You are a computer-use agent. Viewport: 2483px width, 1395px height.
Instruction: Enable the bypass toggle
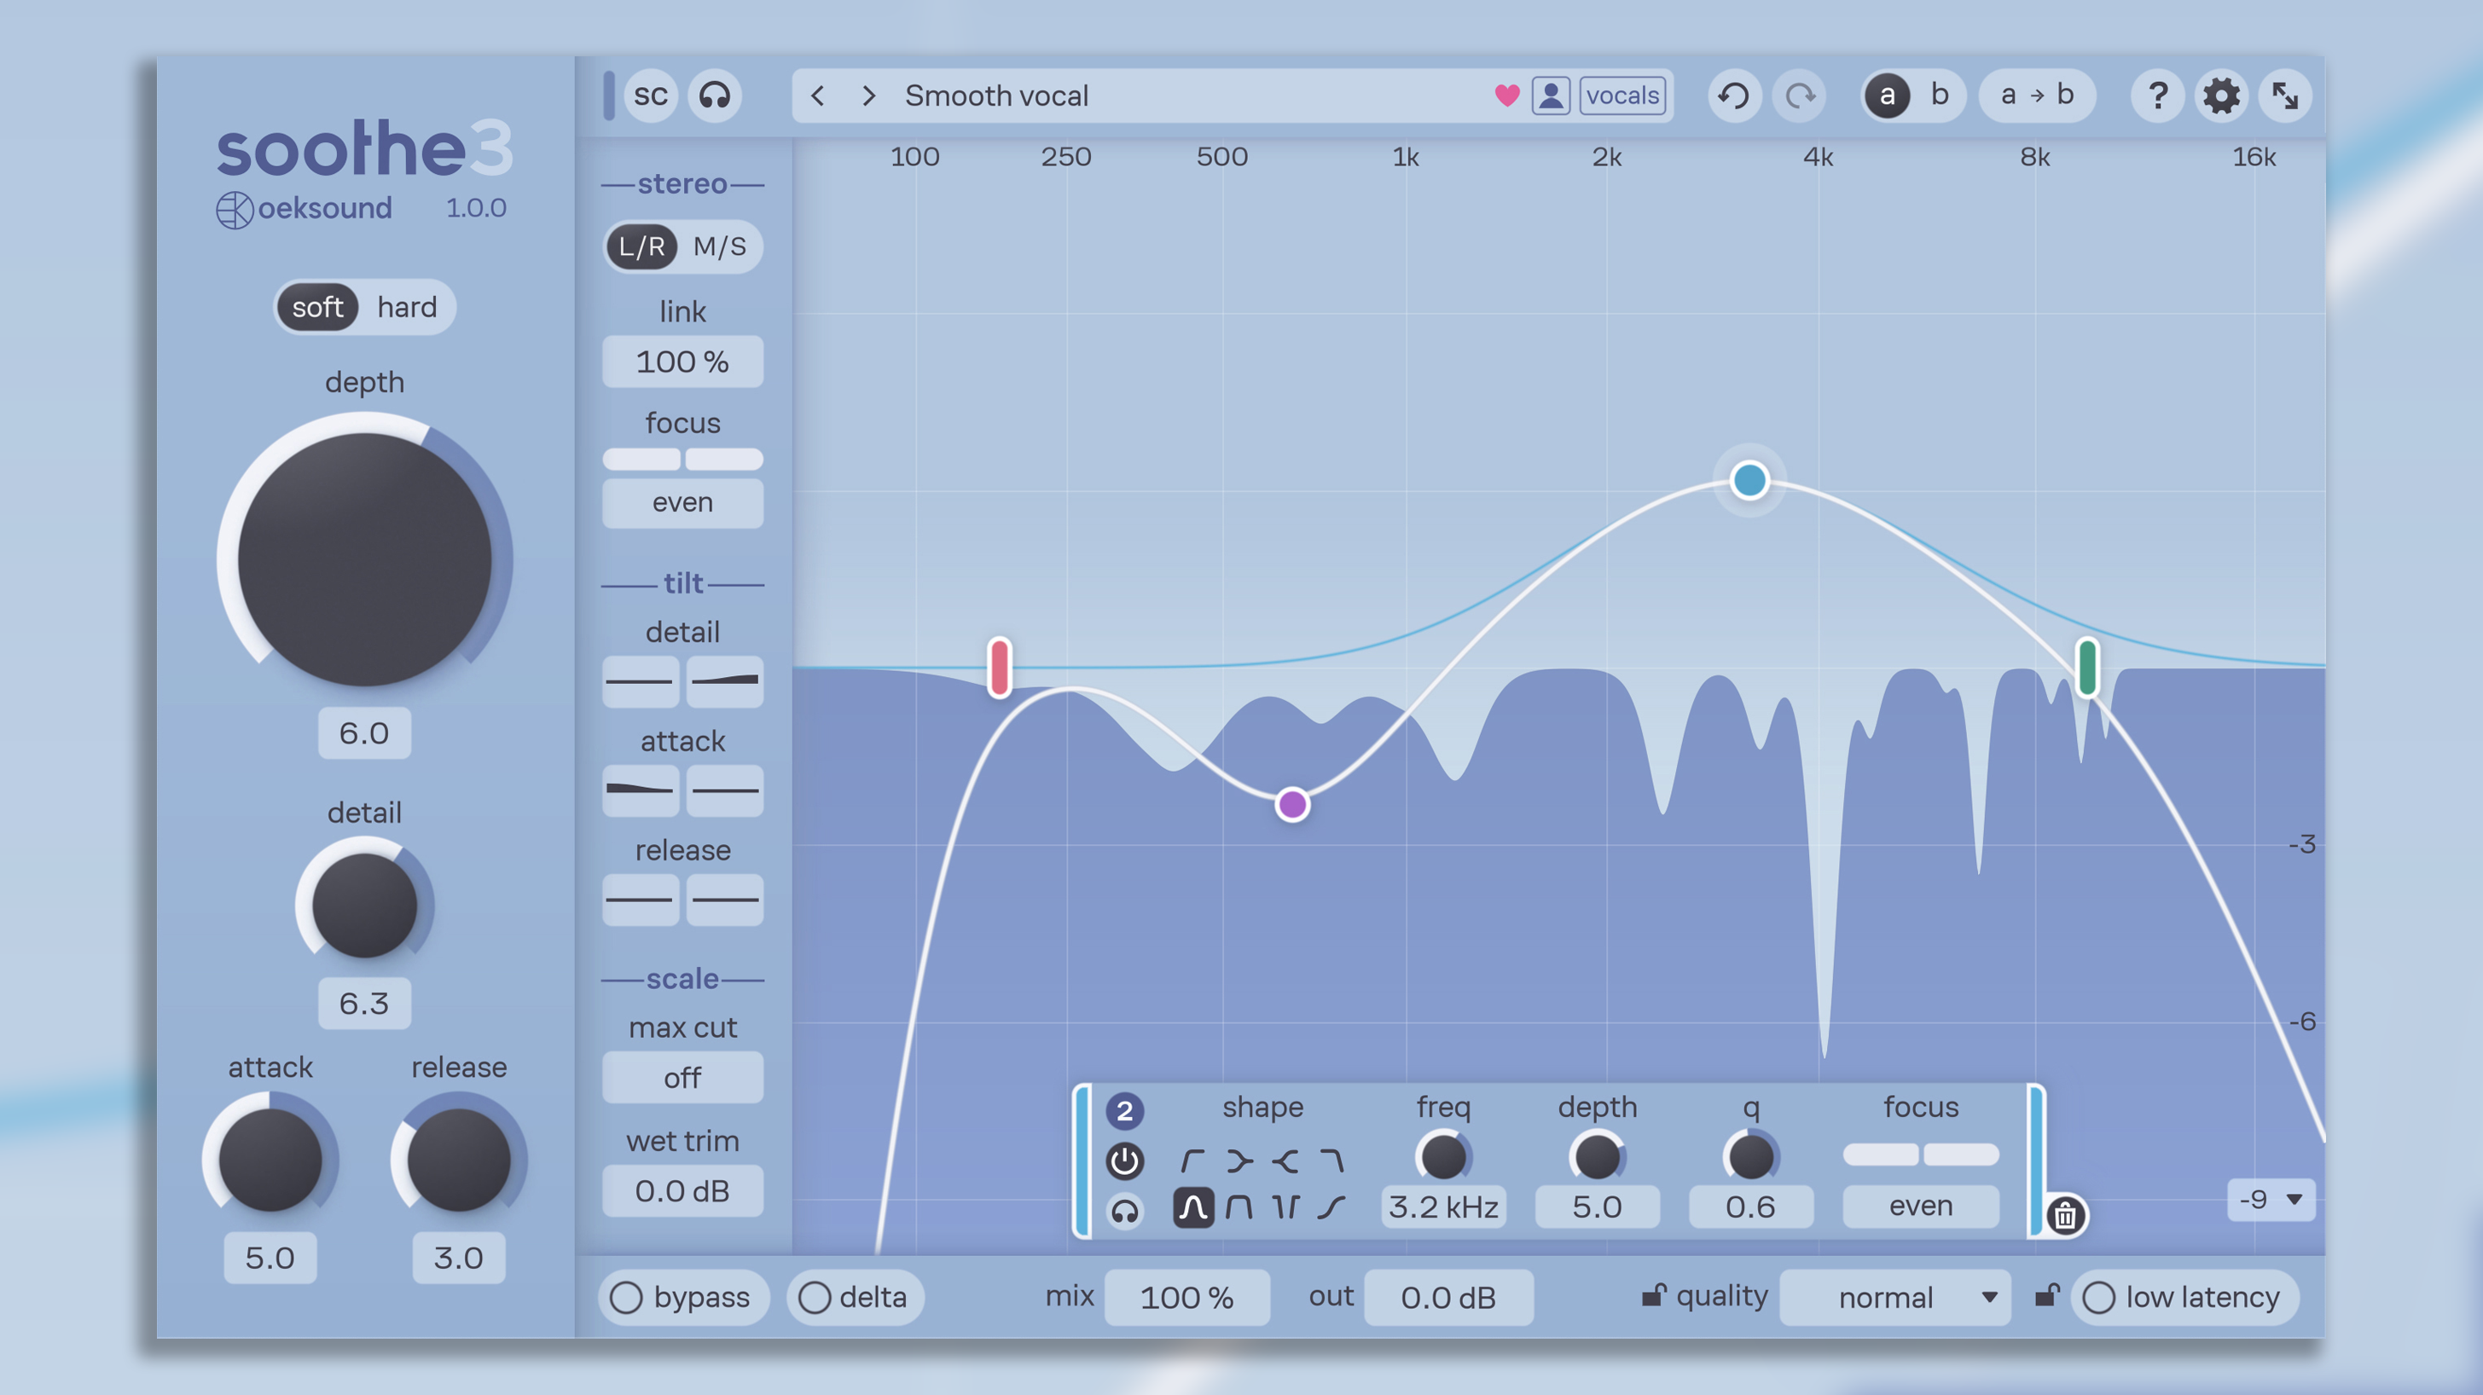(684, 1298)
